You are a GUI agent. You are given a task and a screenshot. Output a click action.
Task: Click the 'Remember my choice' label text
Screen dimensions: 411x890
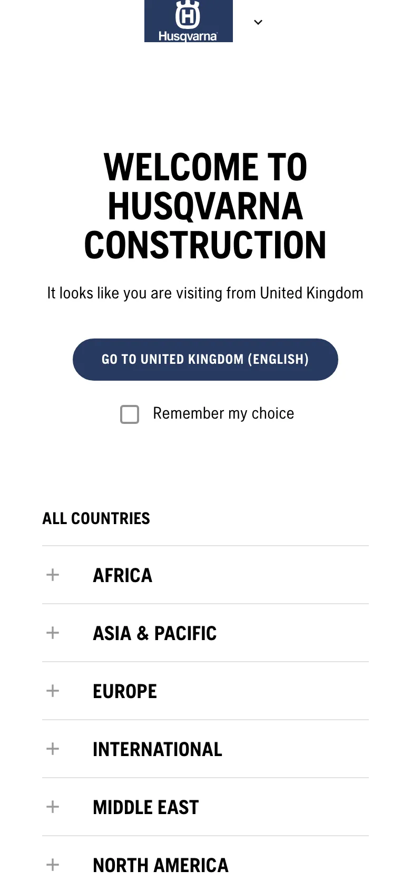point(223,413)
